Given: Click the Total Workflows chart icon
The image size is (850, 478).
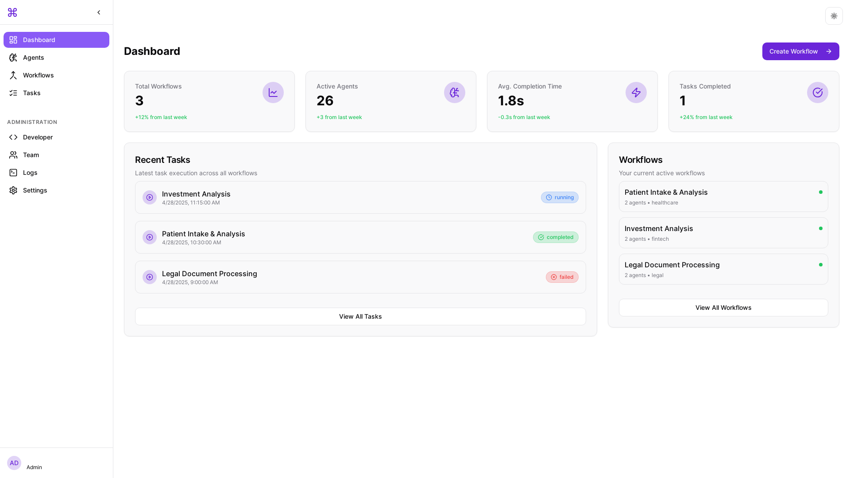Looking at the screenshot, I should coord(273,93).
